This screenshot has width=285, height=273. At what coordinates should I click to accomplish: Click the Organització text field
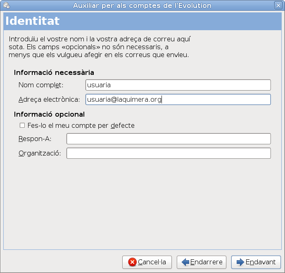(x=169, y=153)
